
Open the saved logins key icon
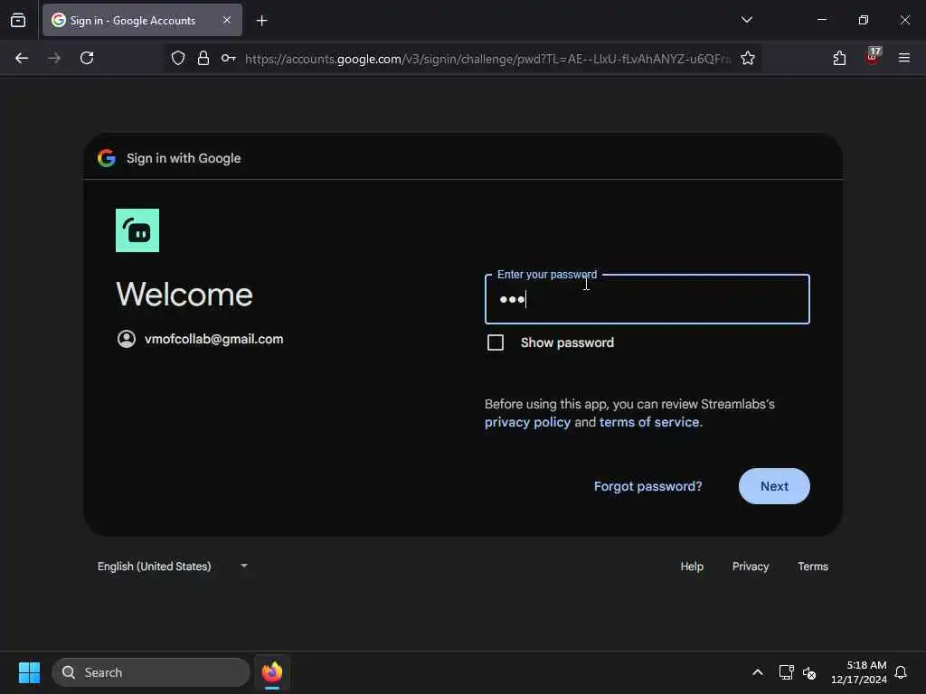point(229,58)
